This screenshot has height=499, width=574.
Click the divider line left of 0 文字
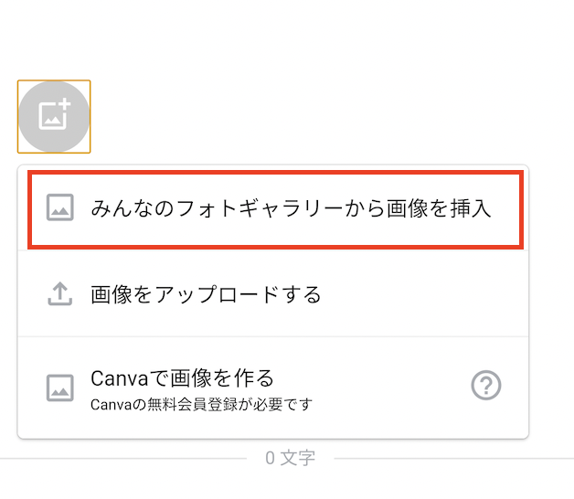[123, 458]
